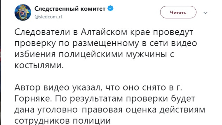This screenshot has width=222, height=125.
Task: Click the word костылями in the tweet
Action: tap(39, 66)
